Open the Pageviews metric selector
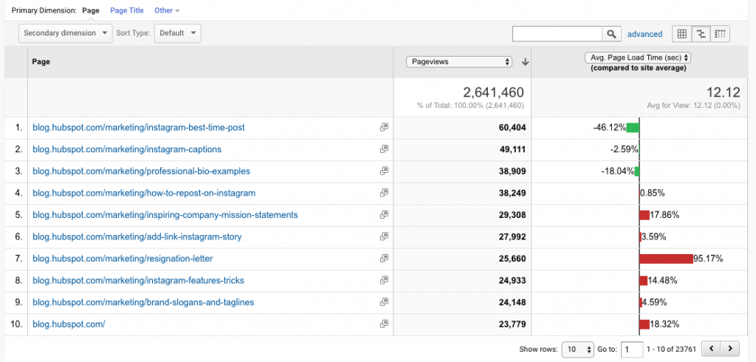 point(459,62)
